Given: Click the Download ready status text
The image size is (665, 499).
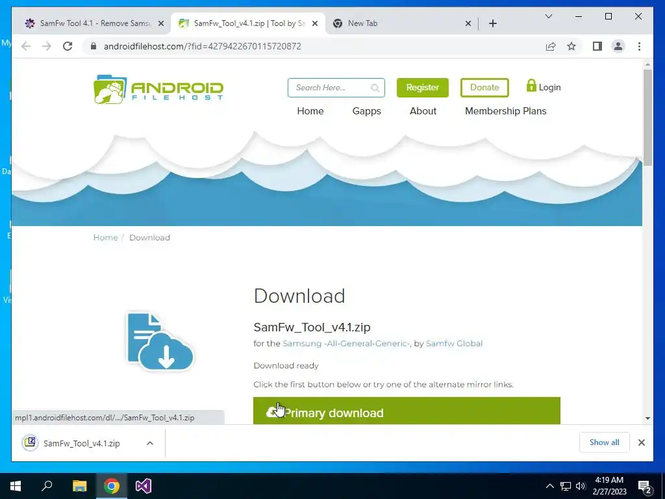Looking at the screenshot, I should click(x=286, y=366).
